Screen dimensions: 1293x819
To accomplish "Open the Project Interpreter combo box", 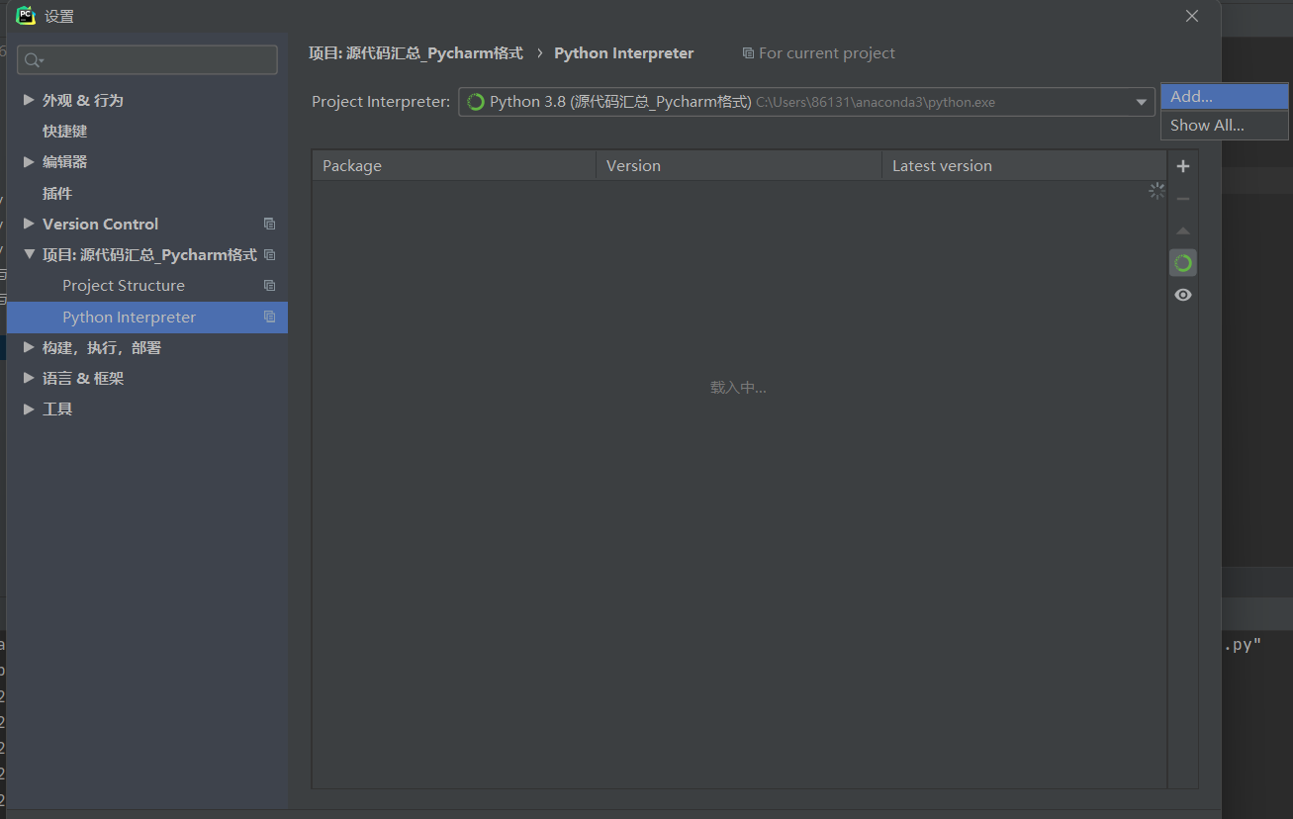I will [x=806, y=102].
